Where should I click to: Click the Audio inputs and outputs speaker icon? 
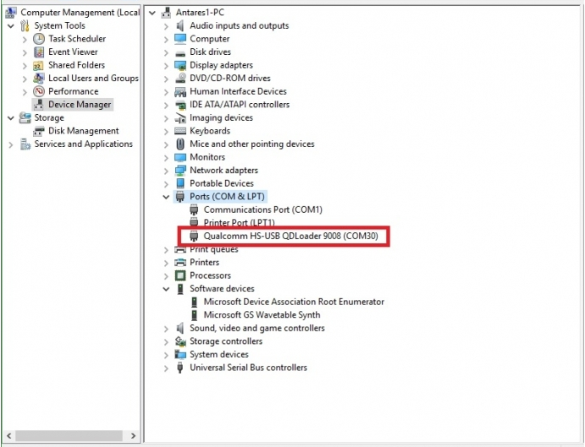[180, 25]
